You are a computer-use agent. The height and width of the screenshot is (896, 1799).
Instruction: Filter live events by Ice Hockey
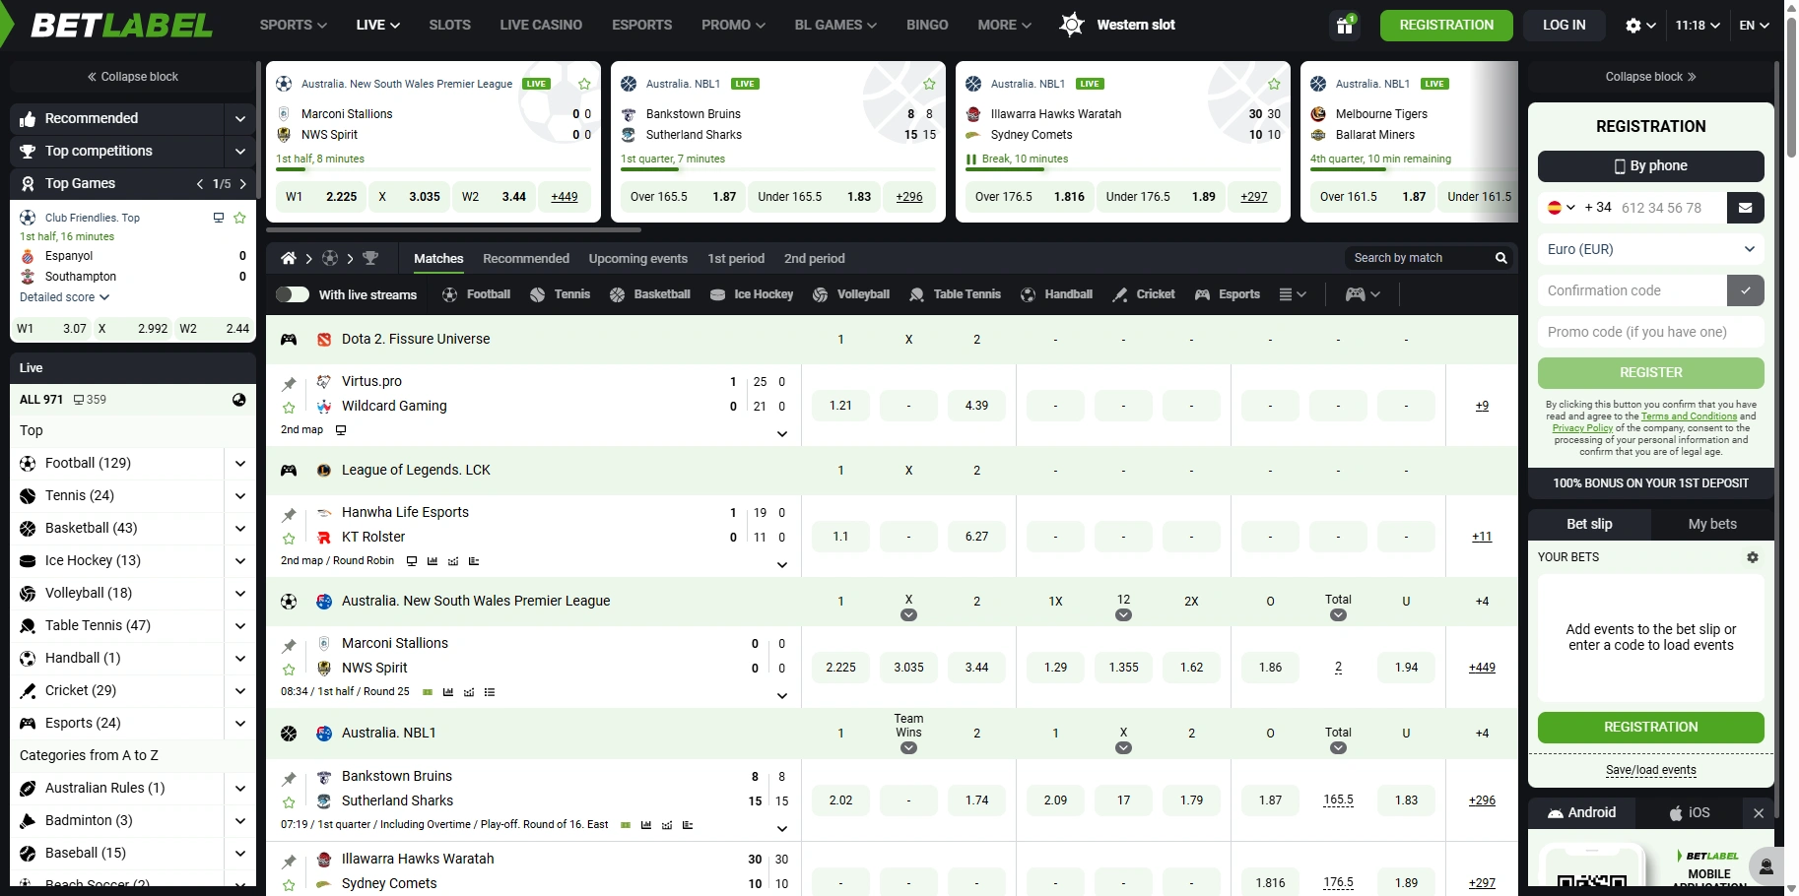tap(752, 294)
